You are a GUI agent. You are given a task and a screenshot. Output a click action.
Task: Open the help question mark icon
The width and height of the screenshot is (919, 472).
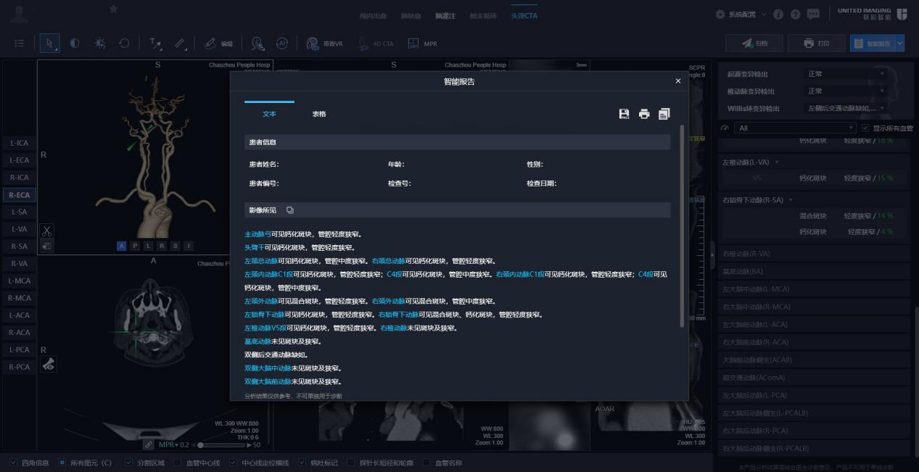pos(796,15)
